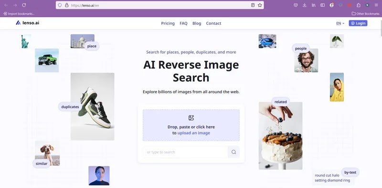The height and width of the screenshot is (188, 382).
Task: Open the Pocket save icon
Action: [x=296, y=5]
